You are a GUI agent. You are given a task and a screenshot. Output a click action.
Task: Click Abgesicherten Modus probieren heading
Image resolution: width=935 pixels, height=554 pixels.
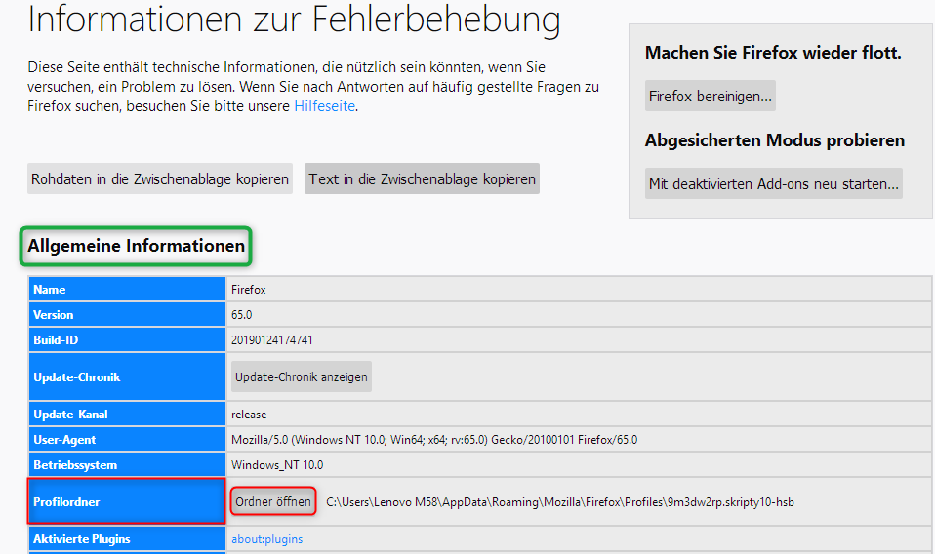tap(775, 140)
